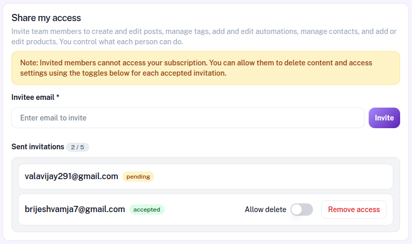Click the pending status badge

[x=138, y=177]
